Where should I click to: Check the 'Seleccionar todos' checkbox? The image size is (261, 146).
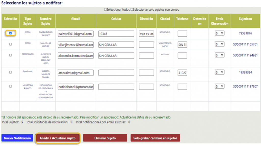pos(105,10)
